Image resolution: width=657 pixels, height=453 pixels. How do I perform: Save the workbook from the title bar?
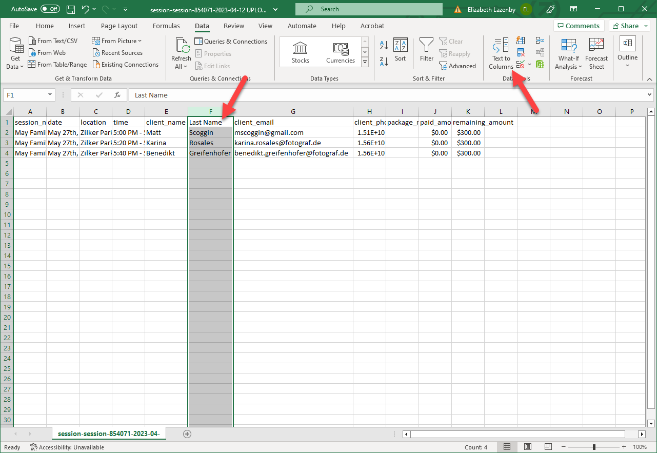pos(71,9)
